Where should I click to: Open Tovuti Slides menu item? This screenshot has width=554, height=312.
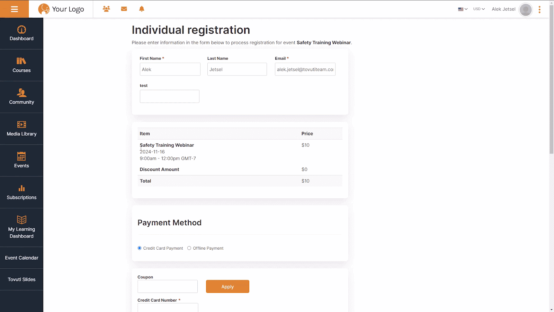[x=21, y=279]
